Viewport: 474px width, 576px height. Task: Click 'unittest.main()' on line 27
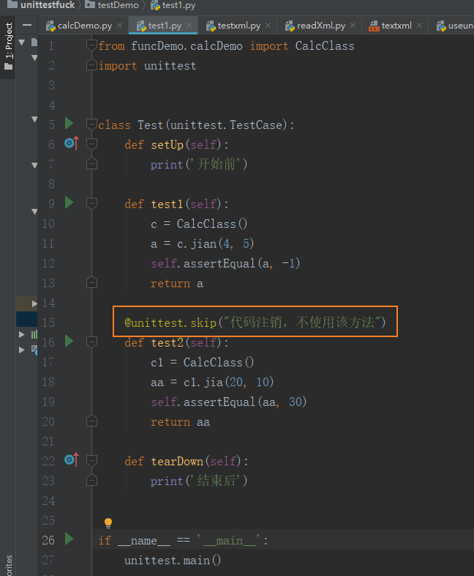click(x=173, y=560)
